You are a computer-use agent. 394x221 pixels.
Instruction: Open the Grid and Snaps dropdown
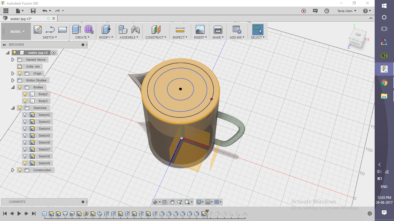click(x=209, y=202)
